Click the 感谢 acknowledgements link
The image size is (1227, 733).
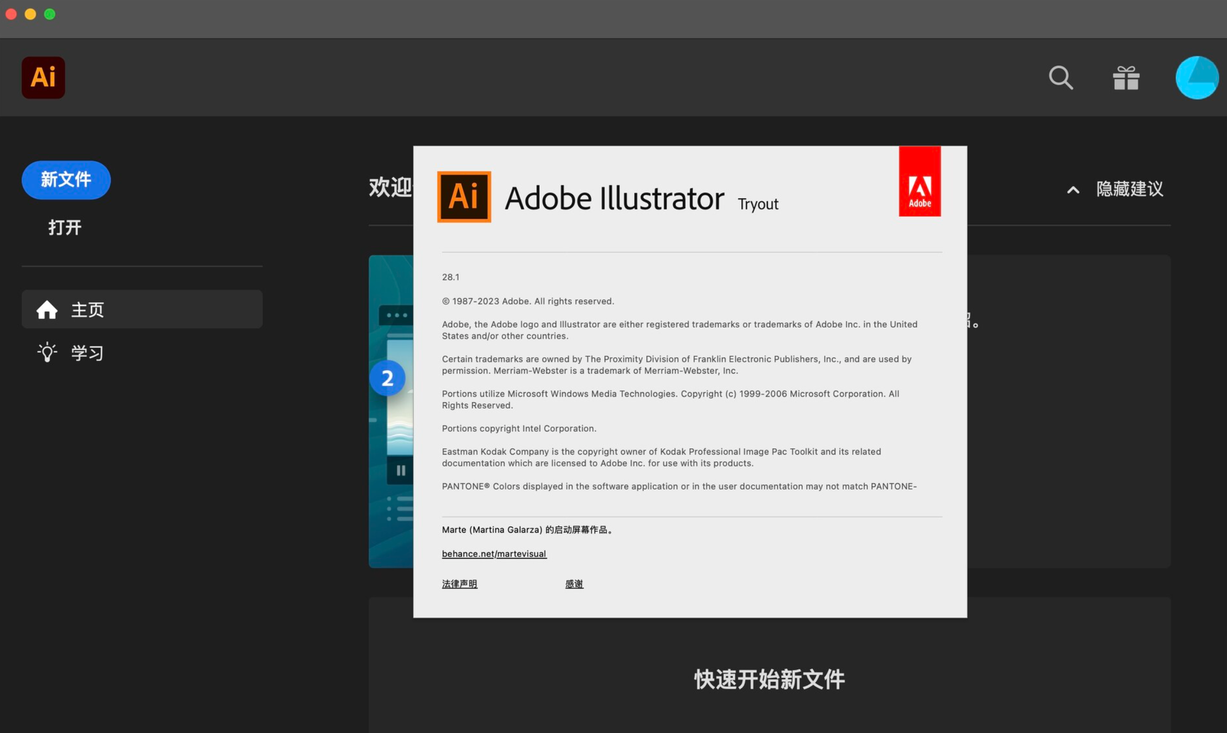tap(573, 583)
